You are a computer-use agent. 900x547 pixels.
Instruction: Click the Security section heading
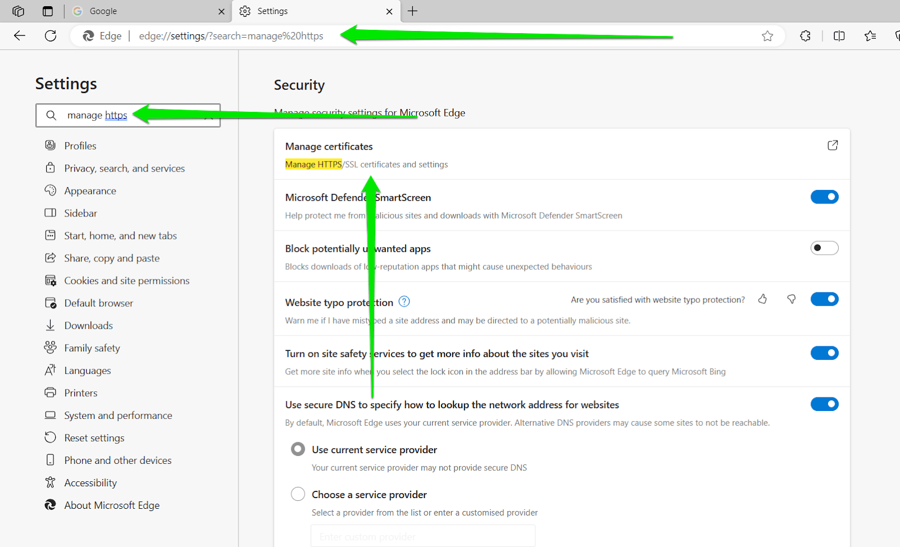[x=299, y=85]
